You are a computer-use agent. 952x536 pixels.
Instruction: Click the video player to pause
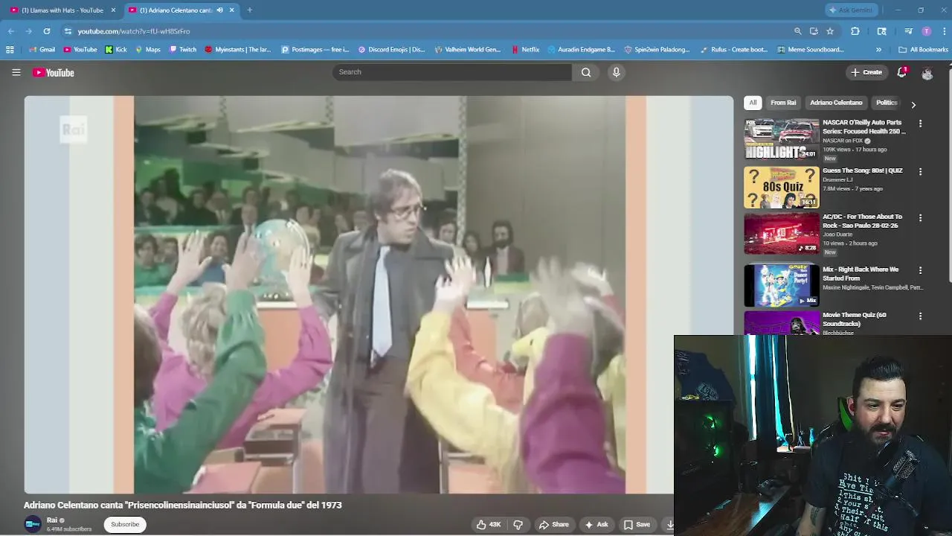pos(379,295)
